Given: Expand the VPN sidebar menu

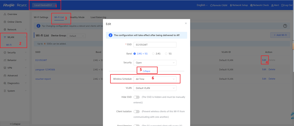Looking at the screenshot, I should click(15, 68).
